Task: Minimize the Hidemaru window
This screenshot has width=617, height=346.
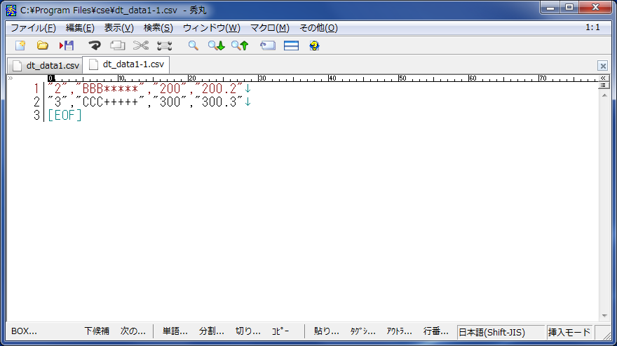Action: pos(550,8)
